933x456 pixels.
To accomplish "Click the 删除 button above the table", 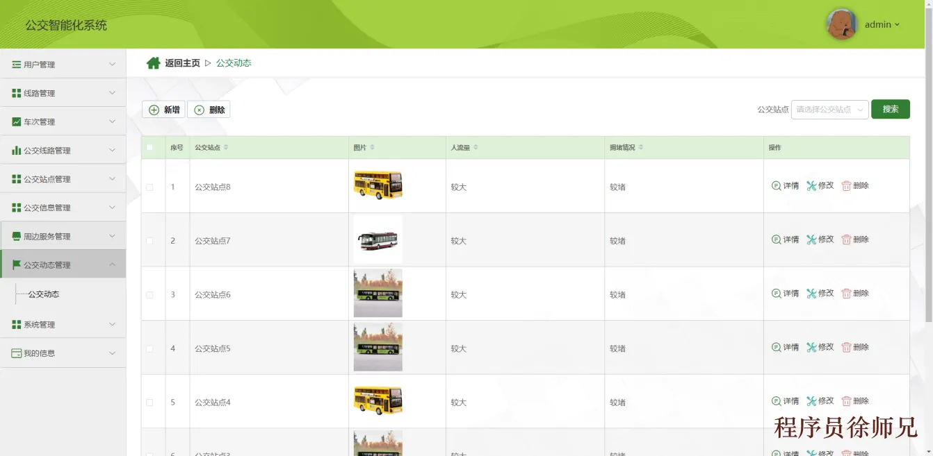I will (x=209, y=110).
